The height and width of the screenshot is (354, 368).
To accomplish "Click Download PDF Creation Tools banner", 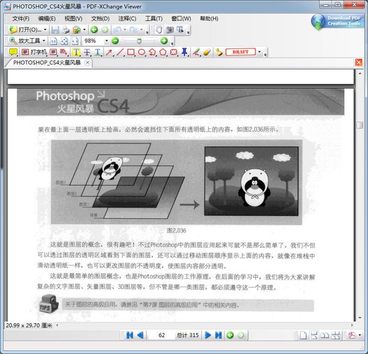I will [x=337, y=22].
